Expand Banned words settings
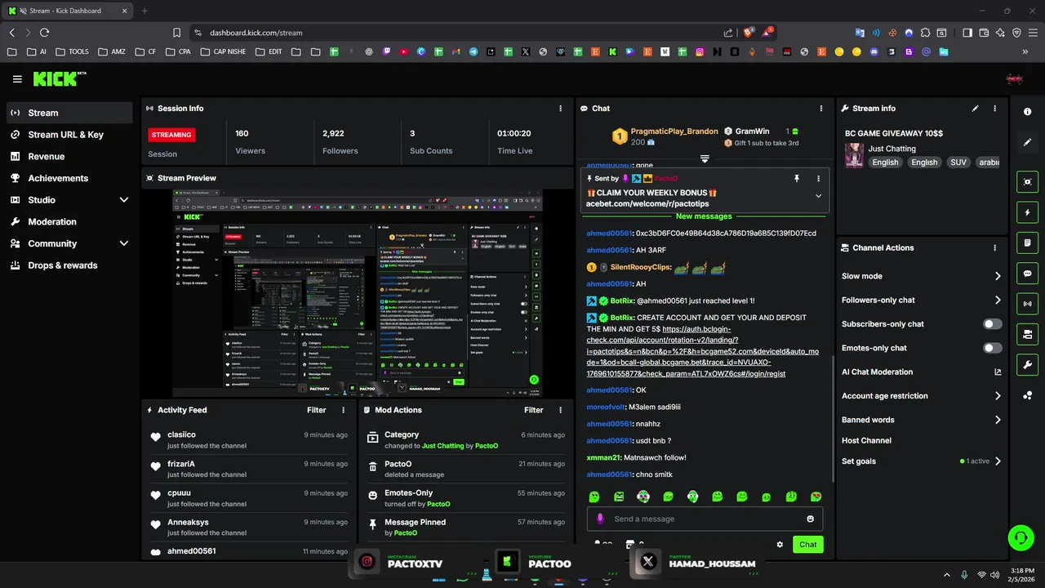This screenshot has width=1045, height=588. click(x=998, y=420)
